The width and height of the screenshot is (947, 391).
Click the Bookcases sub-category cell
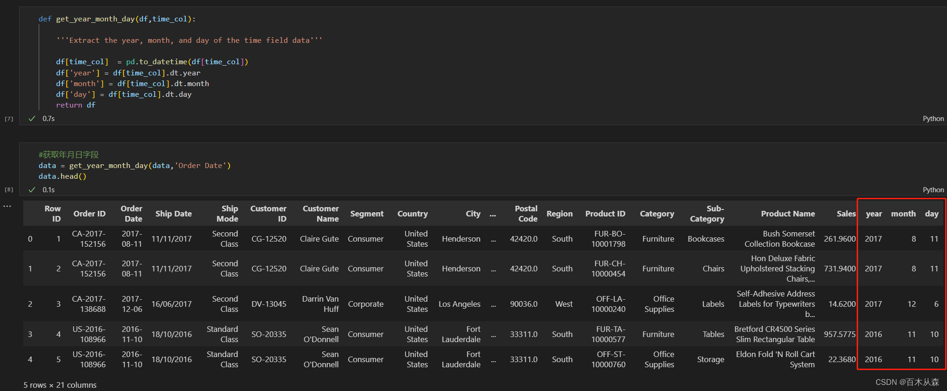pos(706,239)
